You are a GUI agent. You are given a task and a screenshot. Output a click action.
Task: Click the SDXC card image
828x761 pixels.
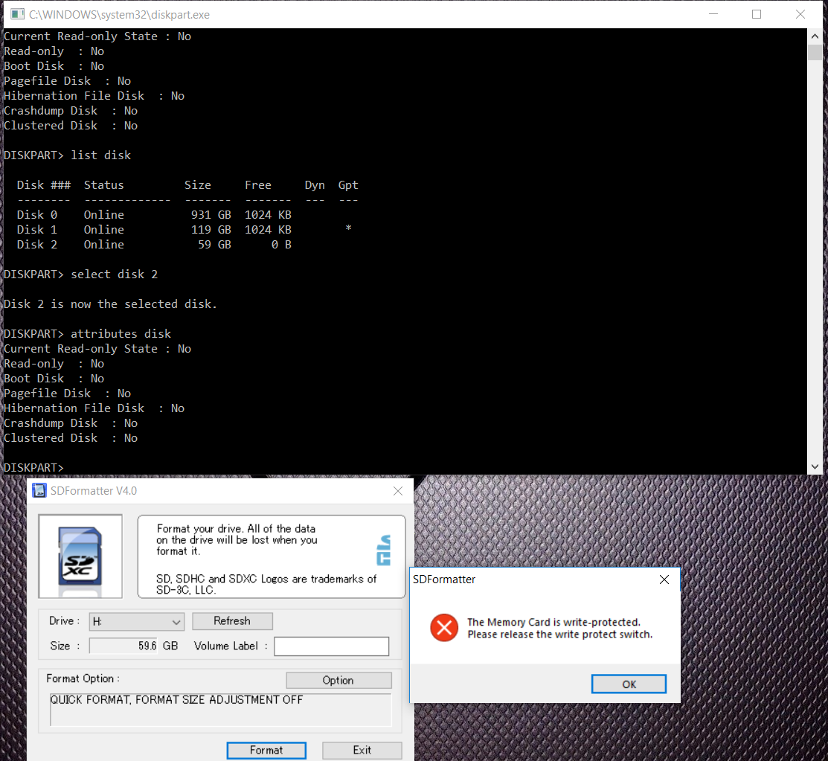tap(80, 556)
